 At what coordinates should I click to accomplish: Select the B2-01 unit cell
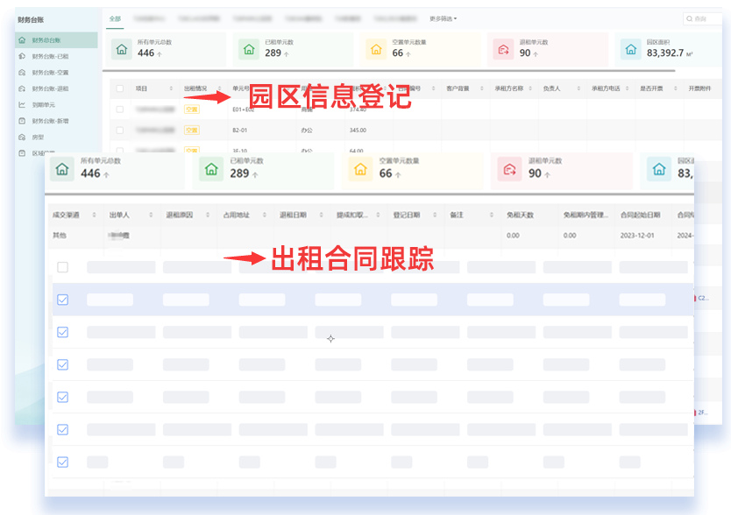click(240, 130)
